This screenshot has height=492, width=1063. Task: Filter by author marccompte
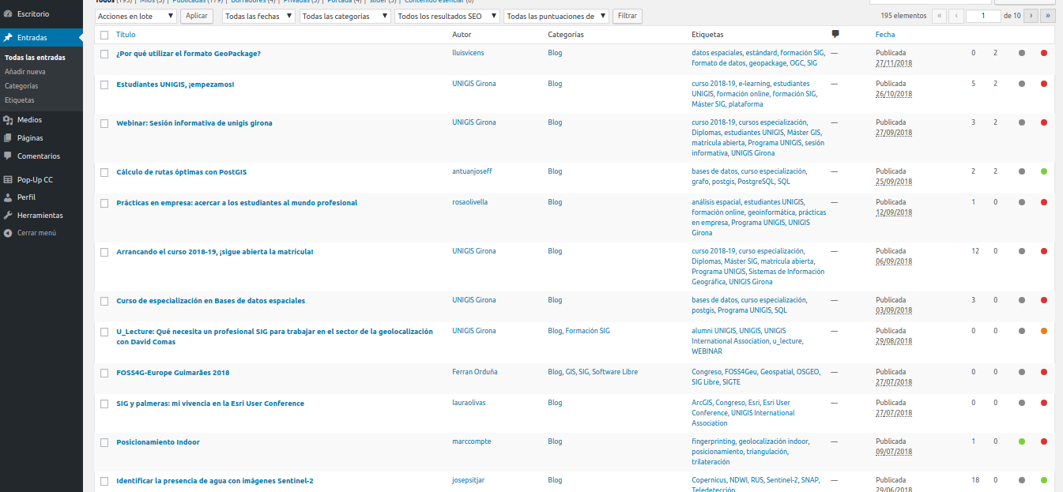(x=472, y=441)
